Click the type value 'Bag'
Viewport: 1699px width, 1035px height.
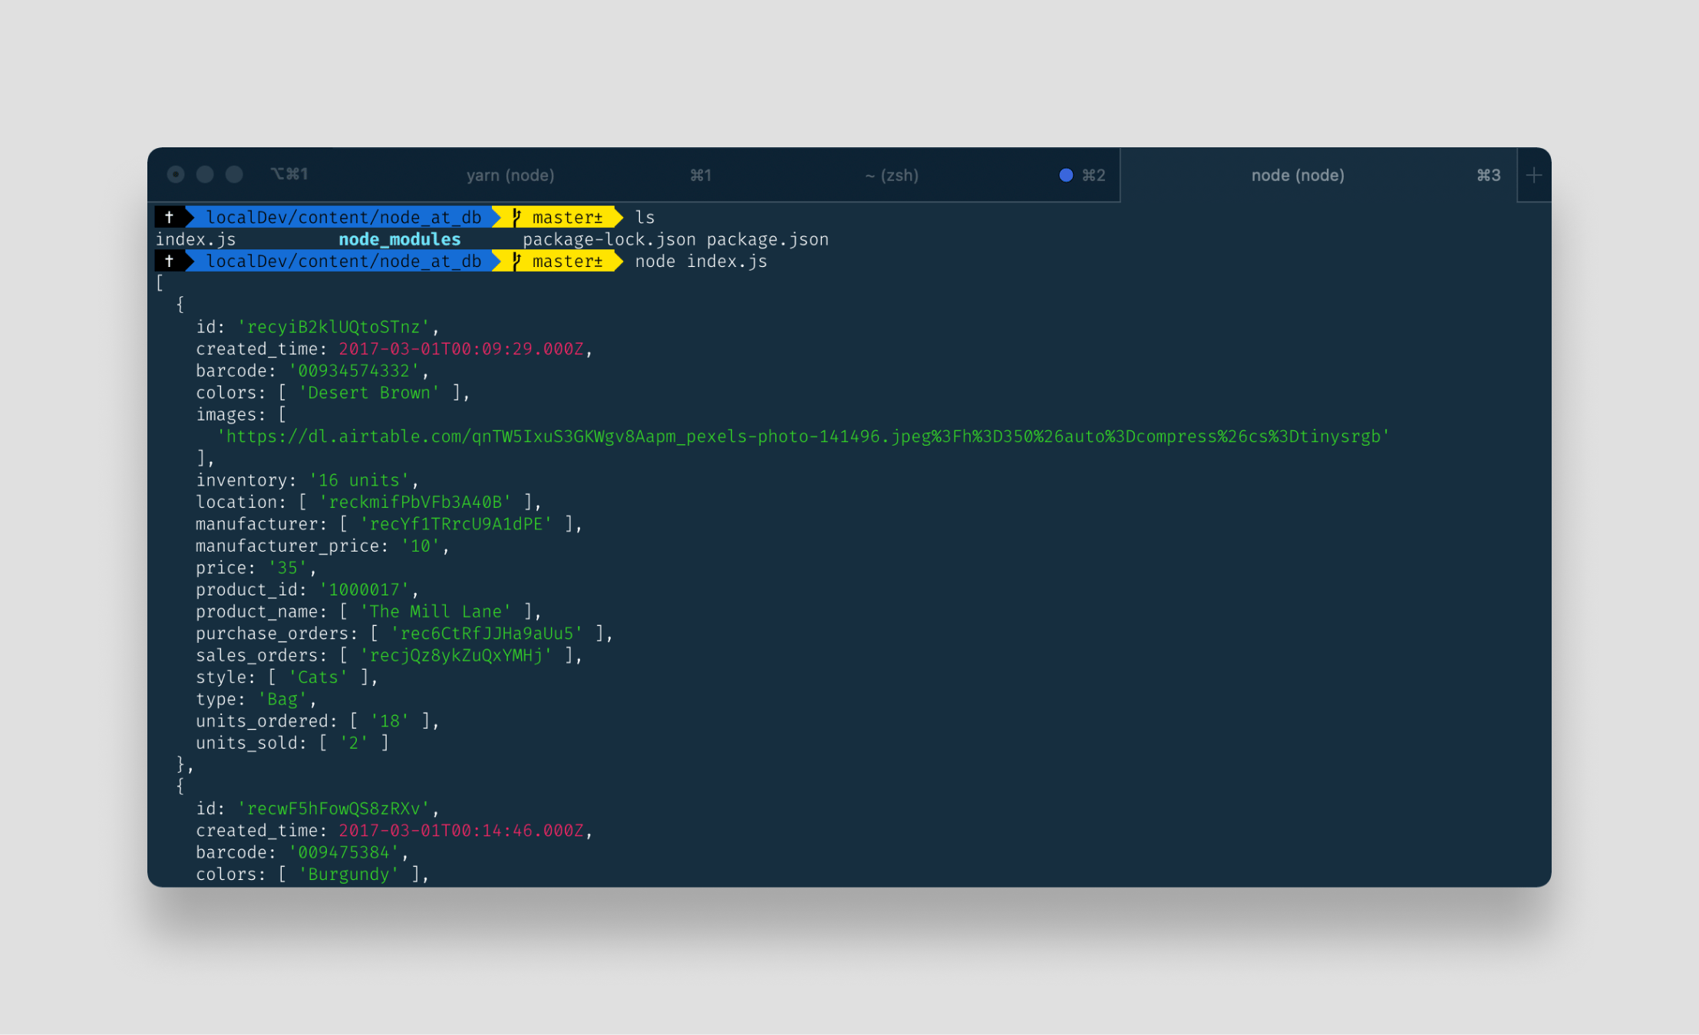pos(282,699)
